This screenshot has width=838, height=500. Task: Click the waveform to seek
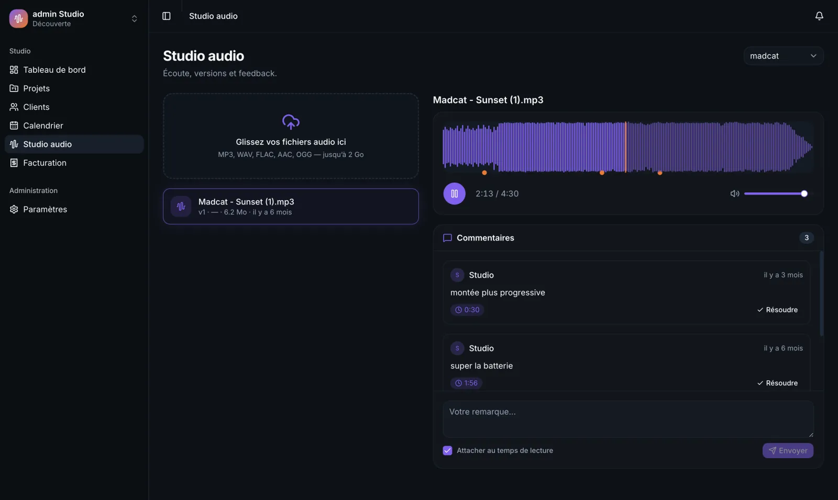[628, 147]
